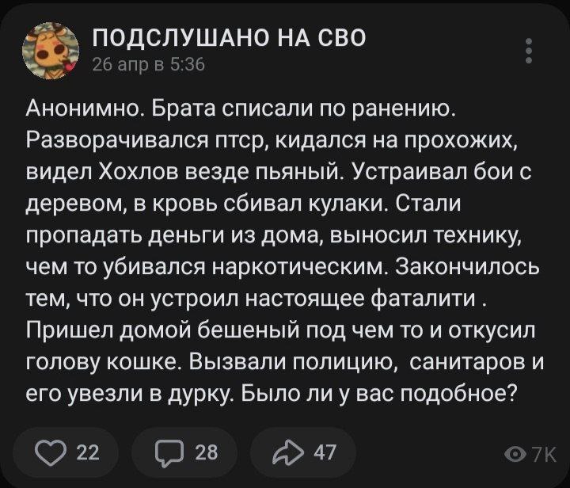570x488 pixels.
Task: Click the like count 22
Action: click(89, 452)
